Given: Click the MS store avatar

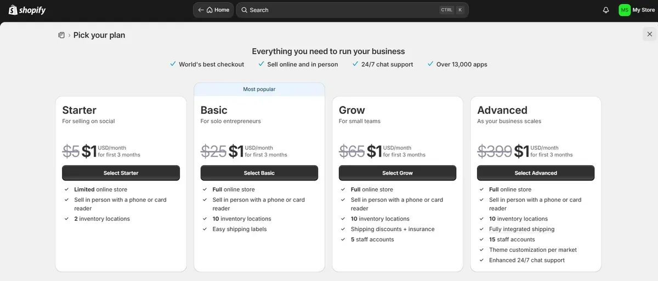Looking at the screenshot, I should coord(625,10).
